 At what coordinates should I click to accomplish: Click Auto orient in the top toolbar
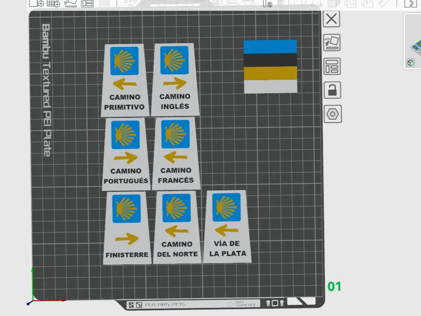click(x=71, y=3)
